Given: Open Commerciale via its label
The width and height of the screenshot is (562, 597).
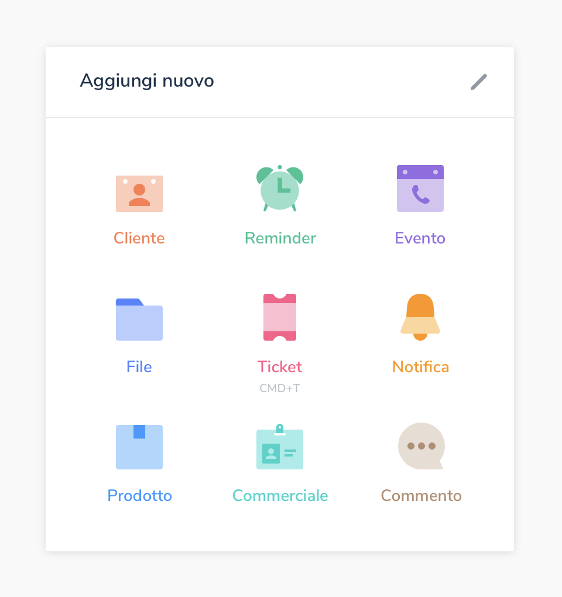Looking at the screenshot, I should pyautogui.click(x=280, y=495).
